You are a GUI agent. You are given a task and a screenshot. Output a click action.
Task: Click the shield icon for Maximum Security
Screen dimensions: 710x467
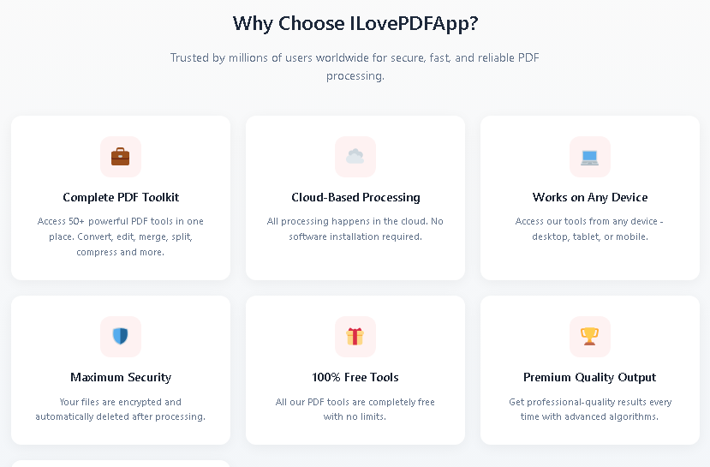click(x=121, y=337)
